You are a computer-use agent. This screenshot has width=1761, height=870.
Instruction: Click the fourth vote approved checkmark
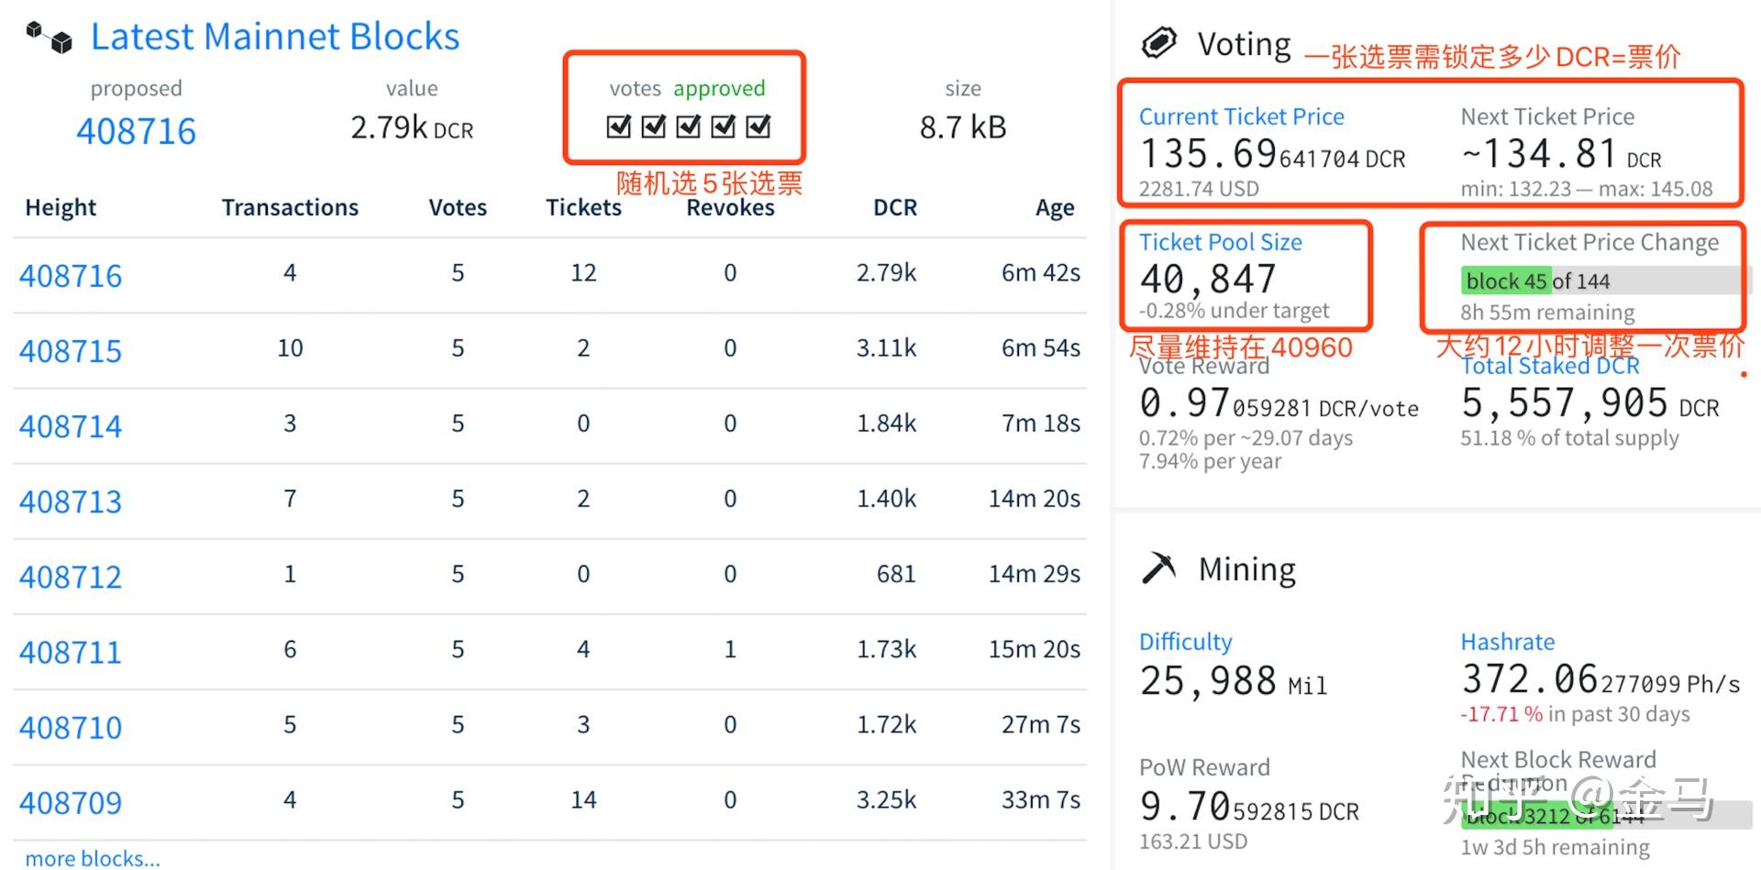click(x=724, y=126)
